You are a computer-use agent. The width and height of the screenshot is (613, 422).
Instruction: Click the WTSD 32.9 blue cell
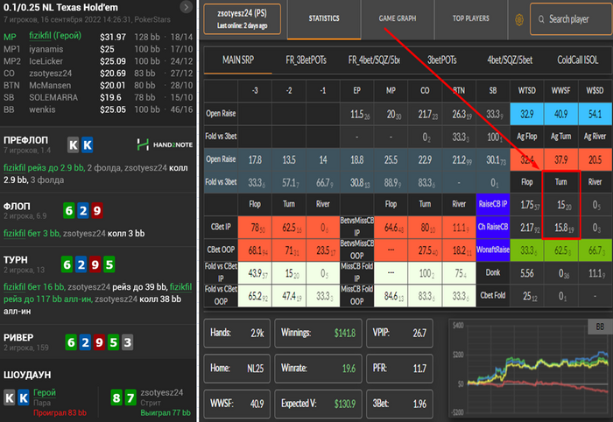[526, 114]
